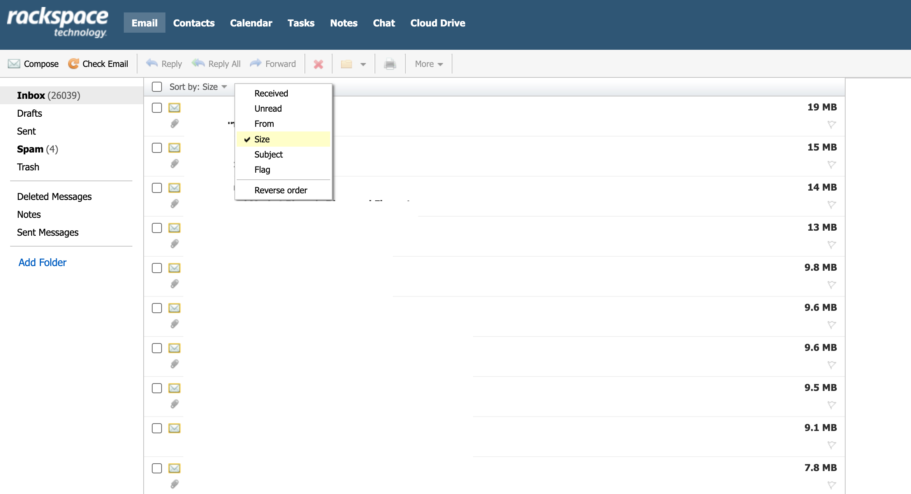Screen dimensions: 911x494
Task: Select the Email tab
Action: coord(144,23)
